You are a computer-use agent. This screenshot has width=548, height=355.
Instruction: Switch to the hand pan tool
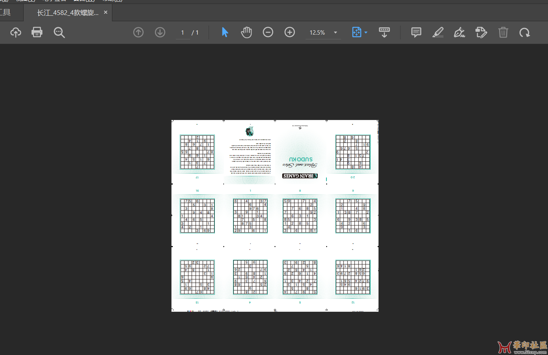(246, 32)
